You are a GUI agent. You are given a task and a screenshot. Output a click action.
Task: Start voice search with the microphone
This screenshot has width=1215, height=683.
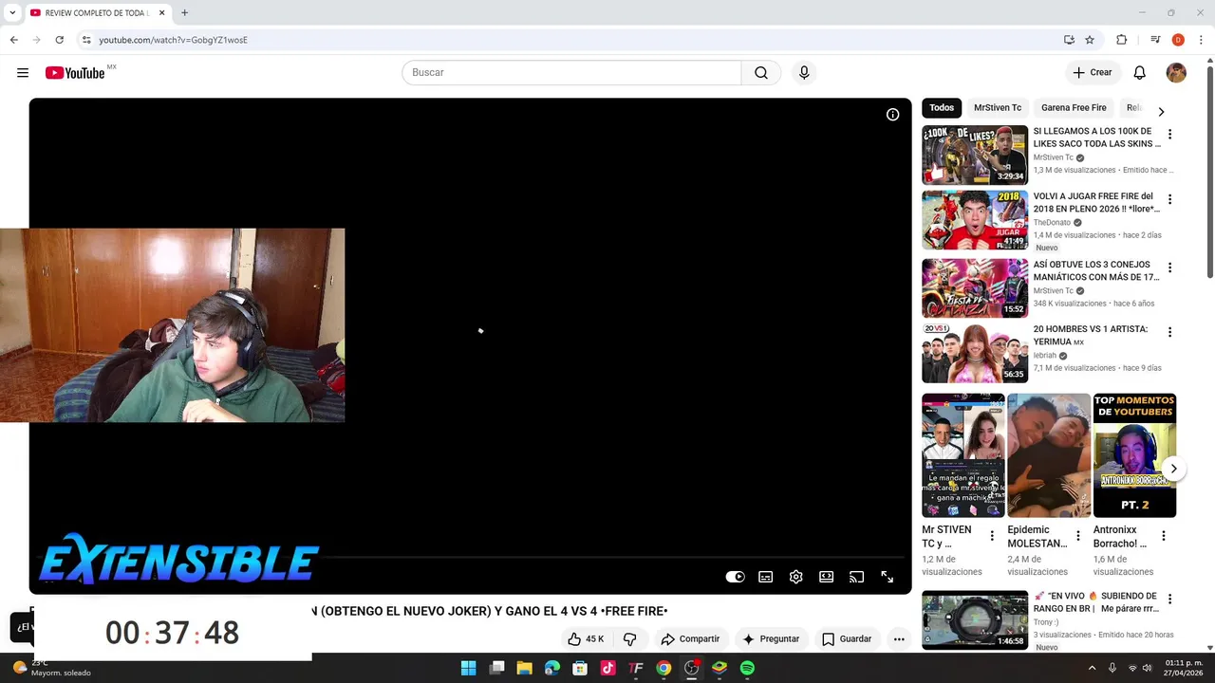point(804,73)
